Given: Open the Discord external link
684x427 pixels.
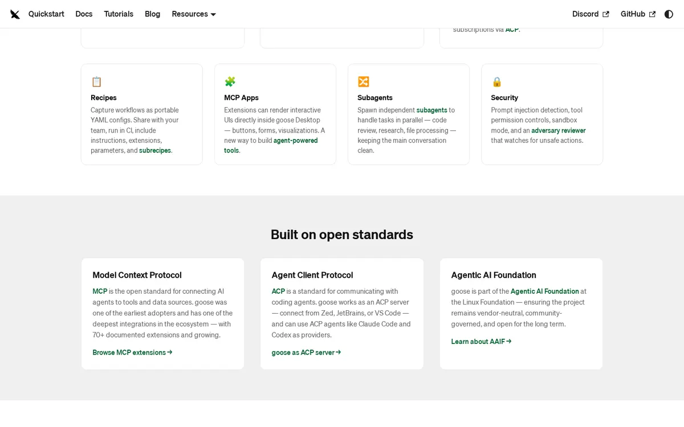Looking at the screenshot, I should click(591, 14).
